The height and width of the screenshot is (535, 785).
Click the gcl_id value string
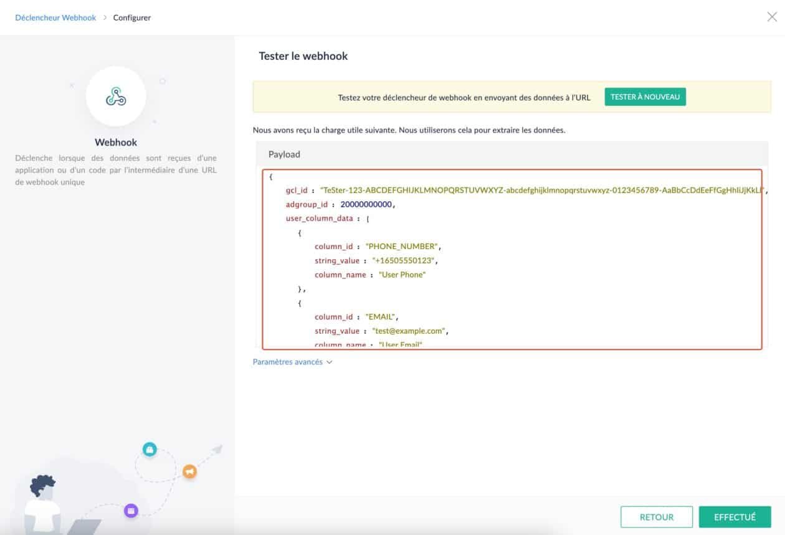click(541, 191)
